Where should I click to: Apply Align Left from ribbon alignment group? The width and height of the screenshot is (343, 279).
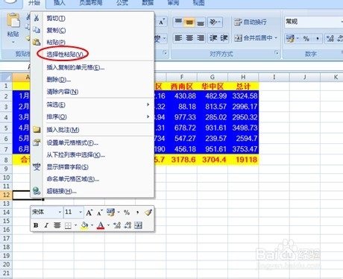click(x=178, y=38)
